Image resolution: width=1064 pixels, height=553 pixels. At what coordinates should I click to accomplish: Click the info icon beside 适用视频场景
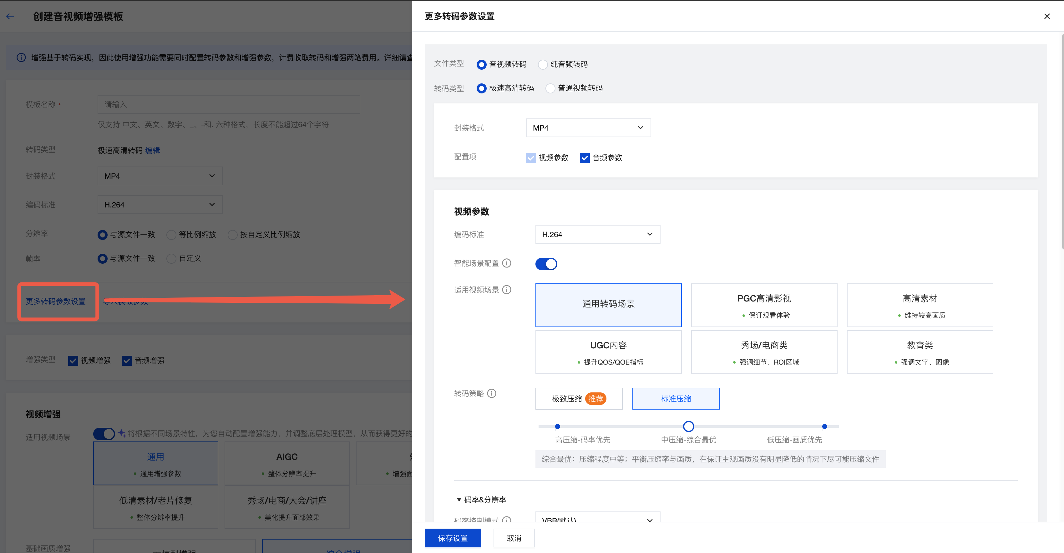pos(506,290)
